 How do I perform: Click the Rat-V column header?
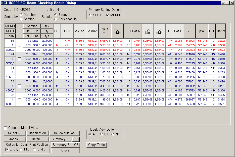tap(221, 31)
